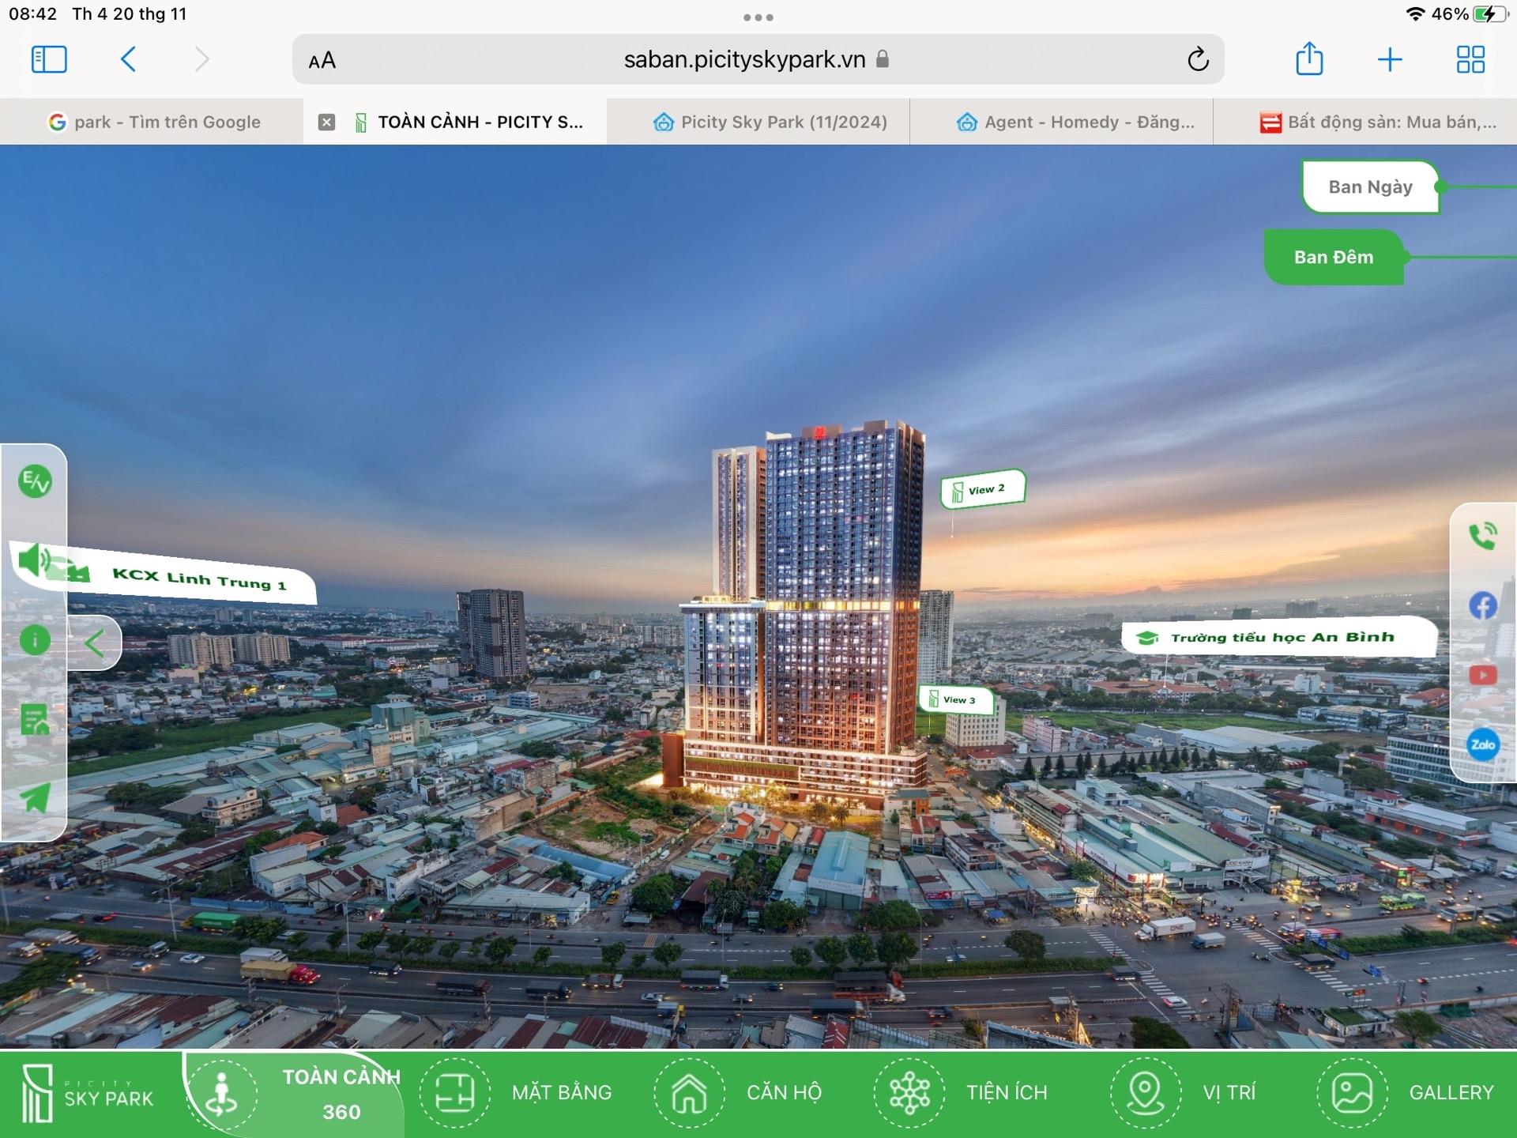
Task: Open the YouTube icon link
Action: pos(1482,675)
